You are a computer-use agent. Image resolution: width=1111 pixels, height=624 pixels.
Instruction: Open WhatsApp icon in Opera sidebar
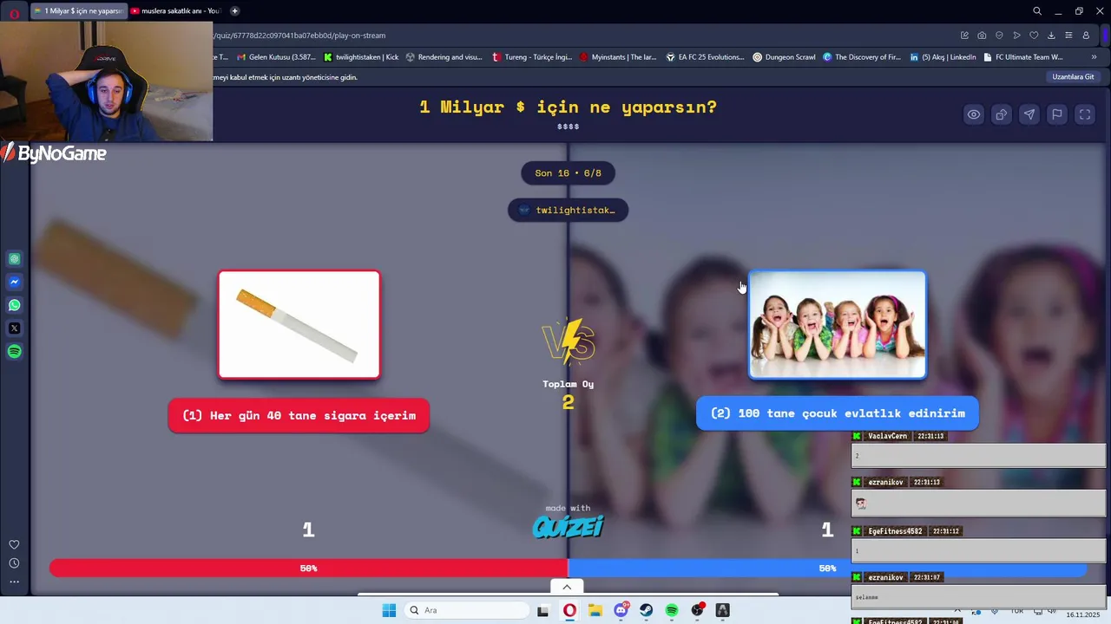pyautogui.click(x=14, y=305)
